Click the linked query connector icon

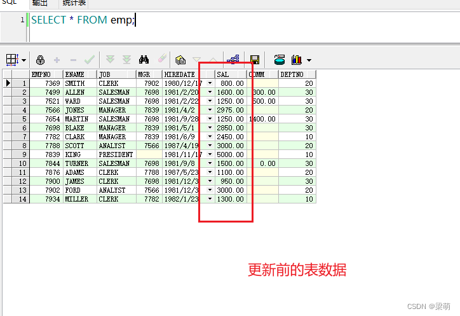pyautogui.click(x=233, y=59)
